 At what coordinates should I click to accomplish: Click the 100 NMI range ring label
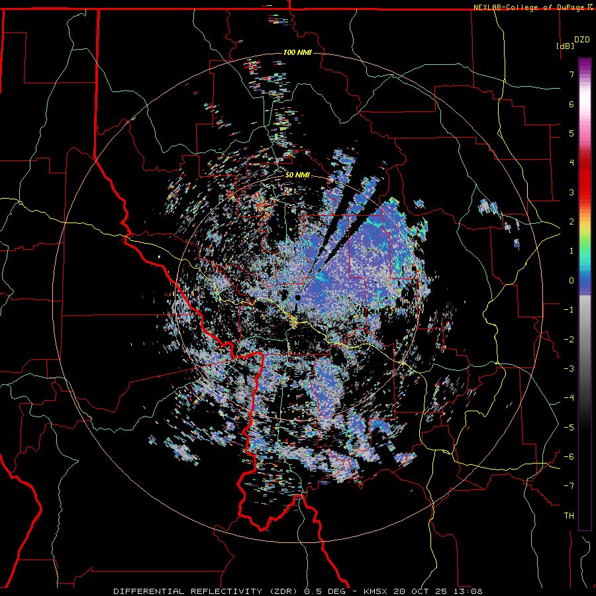pos(297,52)
